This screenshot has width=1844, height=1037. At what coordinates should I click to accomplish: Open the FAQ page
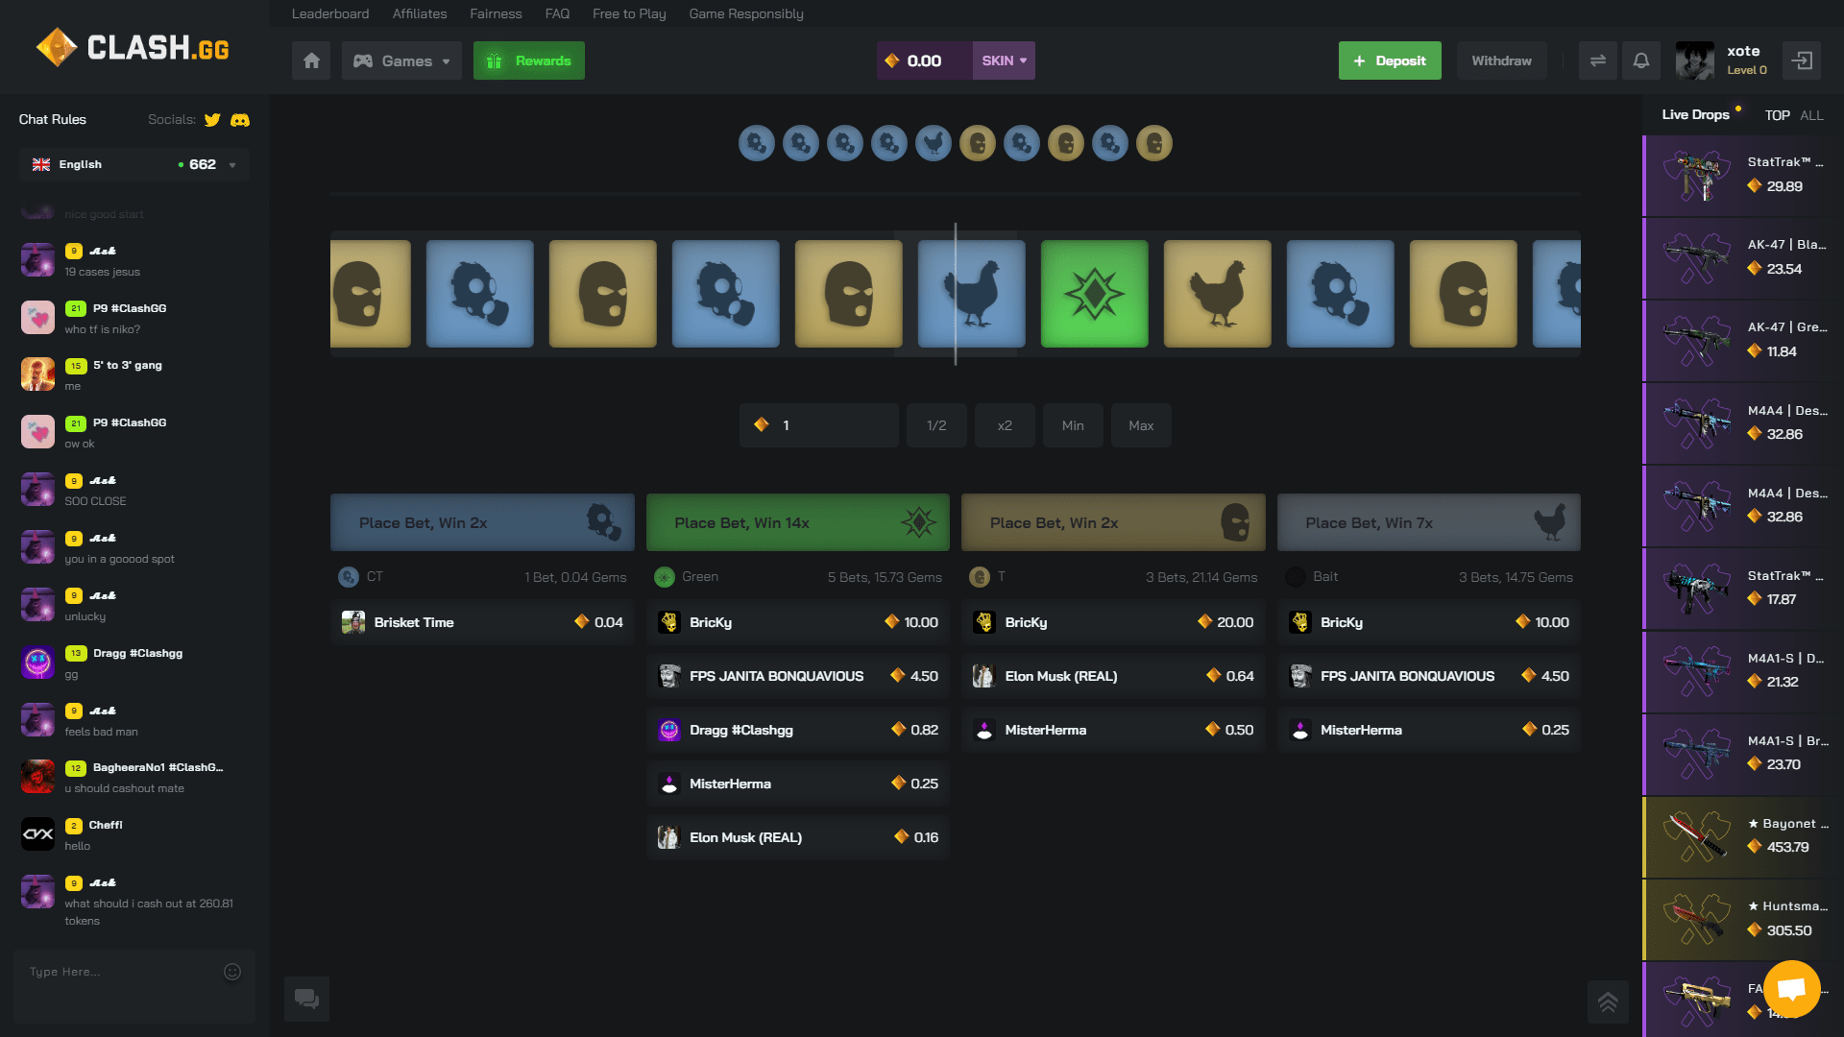click(x=557, y=13)
